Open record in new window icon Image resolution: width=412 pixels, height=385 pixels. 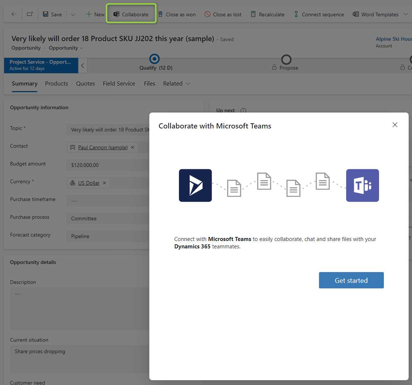30,14
